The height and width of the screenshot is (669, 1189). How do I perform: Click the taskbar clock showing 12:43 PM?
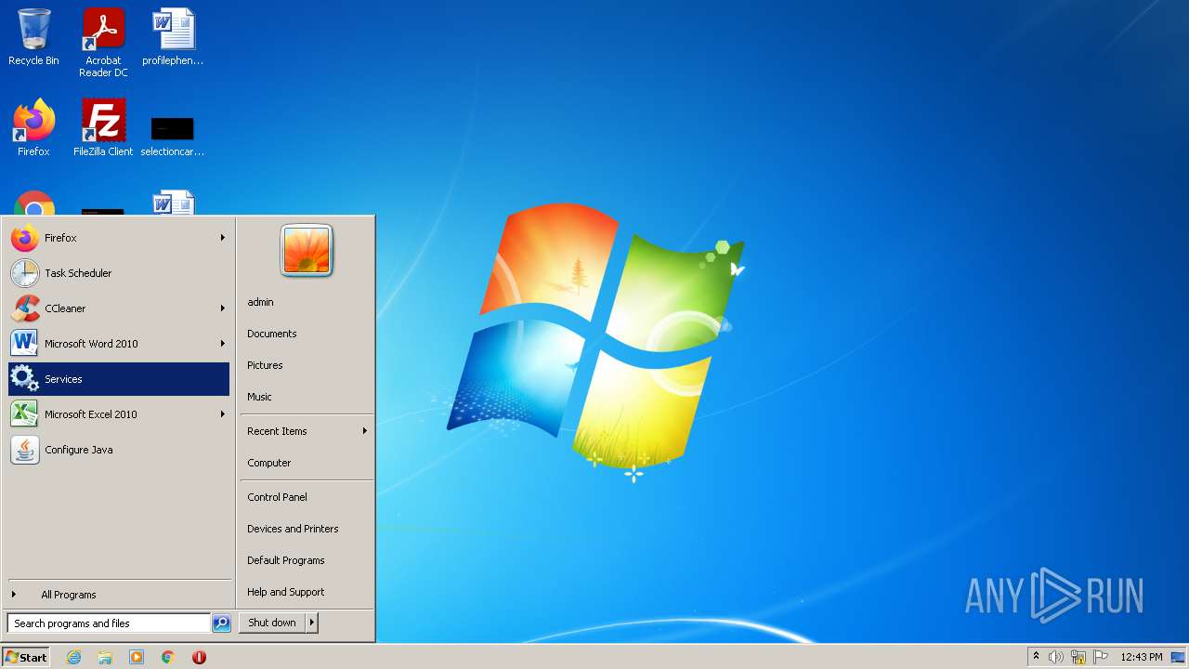[1142, 657]
